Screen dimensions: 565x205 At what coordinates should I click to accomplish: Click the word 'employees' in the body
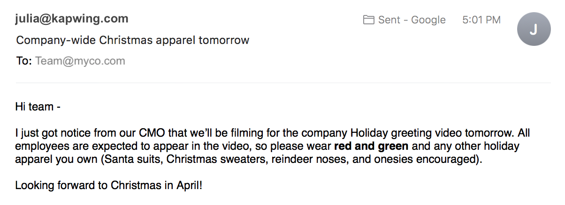click(40, 146)
